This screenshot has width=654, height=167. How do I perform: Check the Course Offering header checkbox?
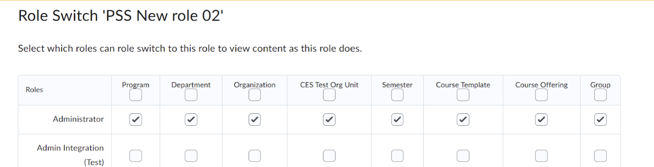tap(541, 95)
